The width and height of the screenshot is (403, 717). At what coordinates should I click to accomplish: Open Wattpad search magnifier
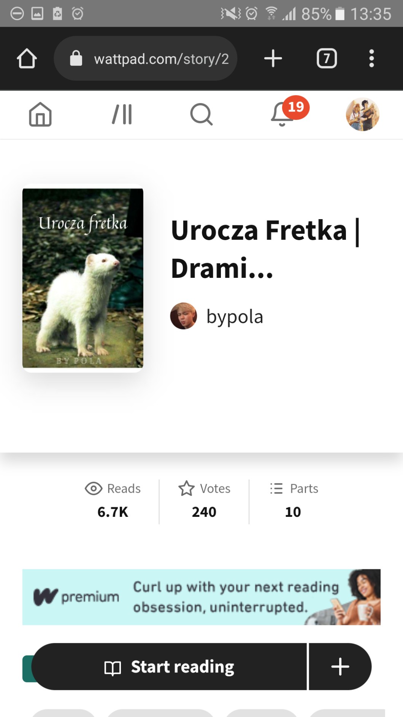click(201, 114)
